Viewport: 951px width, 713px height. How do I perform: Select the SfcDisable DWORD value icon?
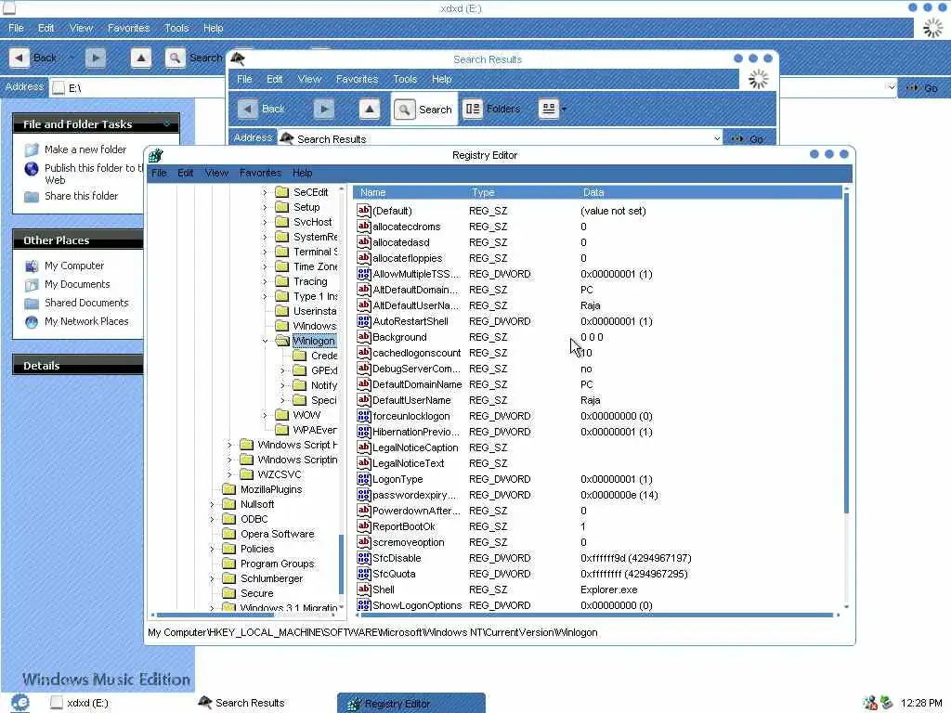[x=363, y=558]
